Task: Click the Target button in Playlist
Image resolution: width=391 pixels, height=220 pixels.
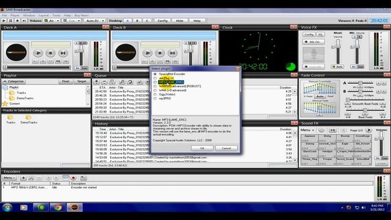Action: (81, 81)
